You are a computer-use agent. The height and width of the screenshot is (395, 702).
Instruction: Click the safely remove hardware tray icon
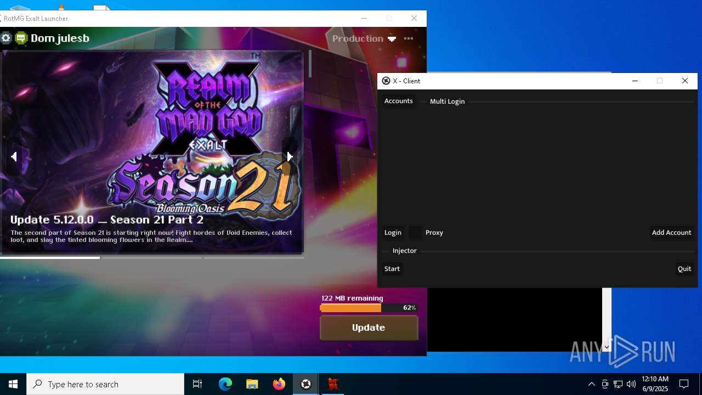(x=605, y=384)
